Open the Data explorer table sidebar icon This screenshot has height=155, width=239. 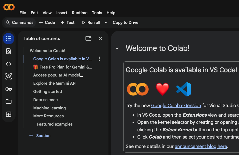pos(9,114)
